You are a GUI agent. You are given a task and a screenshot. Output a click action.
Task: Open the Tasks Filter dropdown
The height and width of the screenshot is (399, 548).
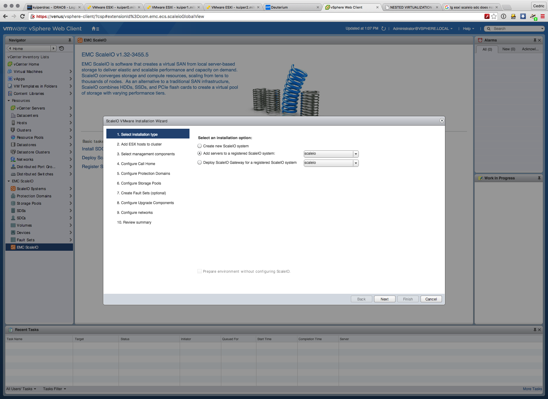[x=54, y=389]
